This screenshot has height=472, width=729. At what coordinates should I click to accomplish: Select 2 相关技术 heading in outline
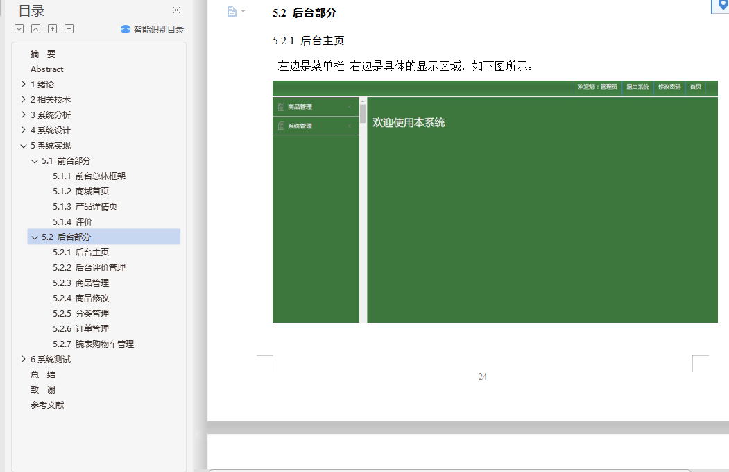coord(51,100)
